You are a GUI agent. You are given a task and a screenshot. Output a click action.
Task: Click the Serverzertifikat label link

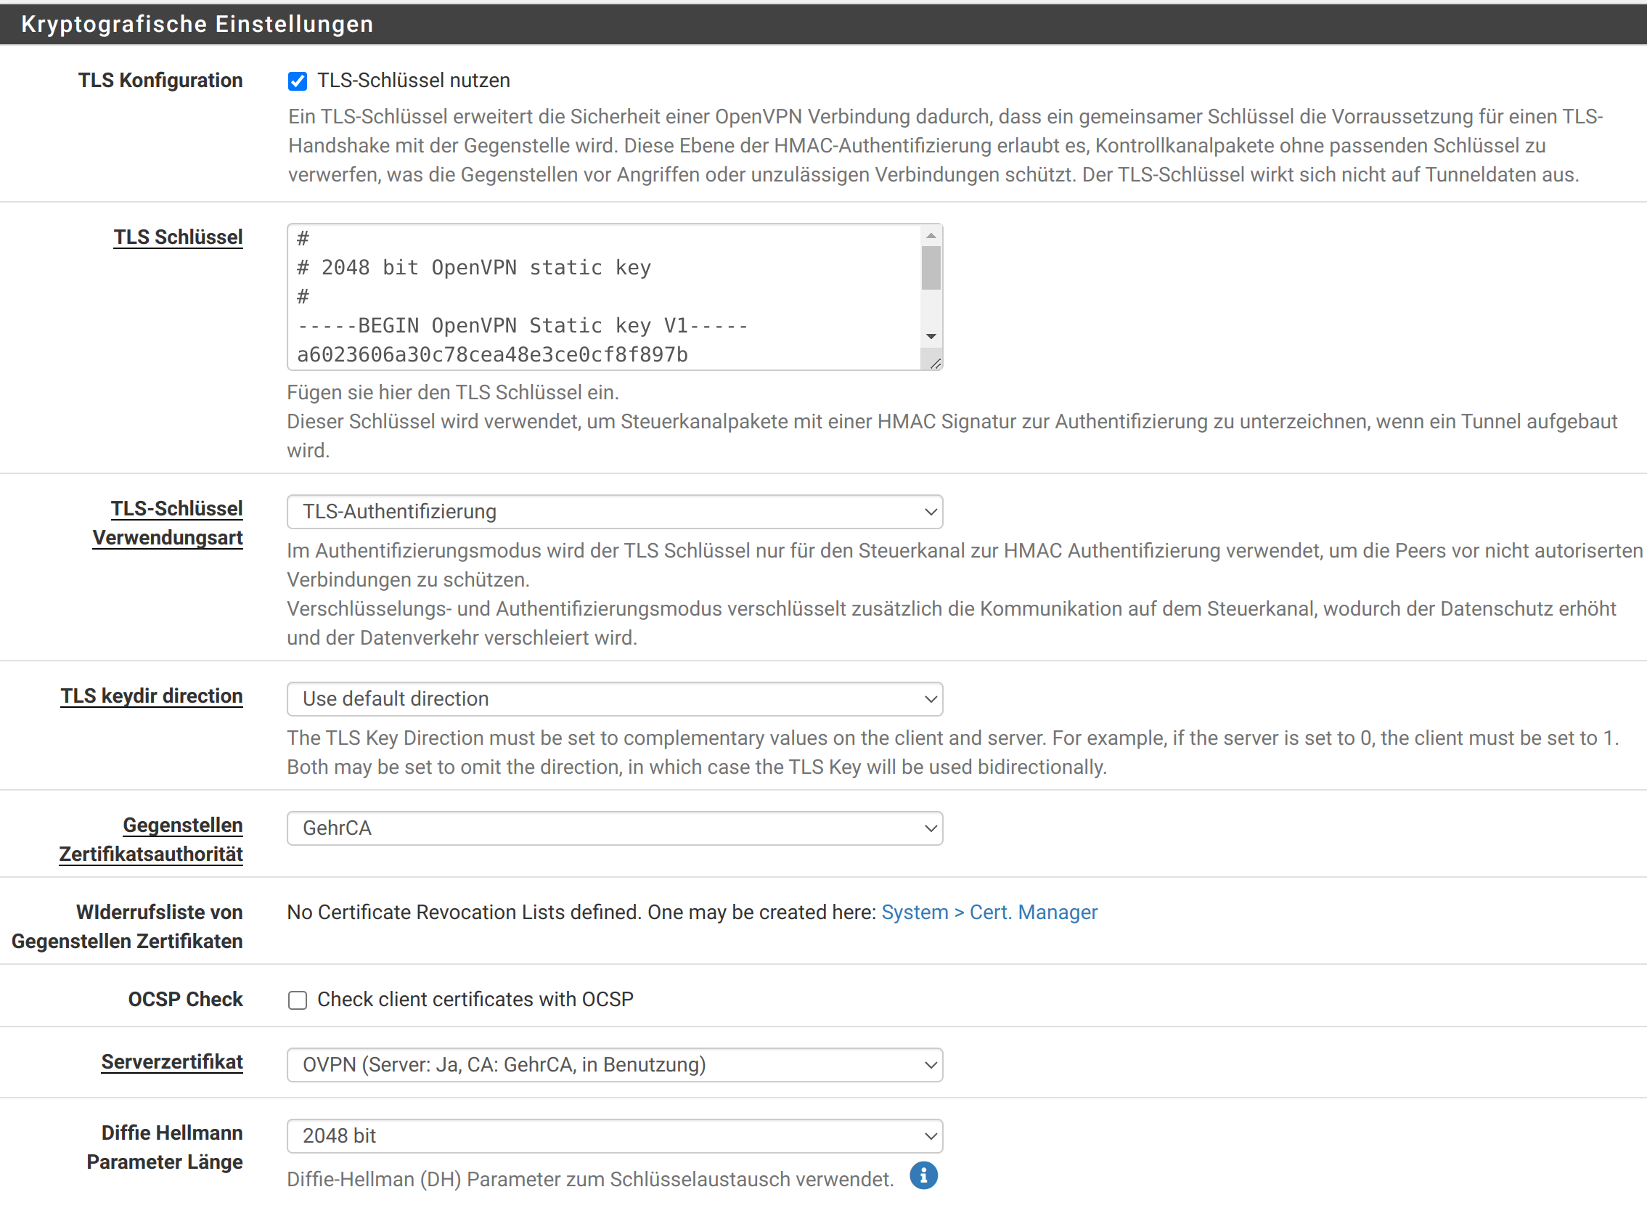coord(172,1062)
